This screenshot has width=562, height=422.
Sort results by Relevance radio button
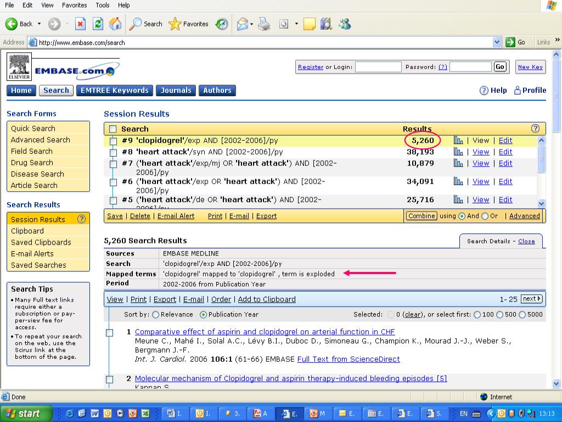click(155, 315)
